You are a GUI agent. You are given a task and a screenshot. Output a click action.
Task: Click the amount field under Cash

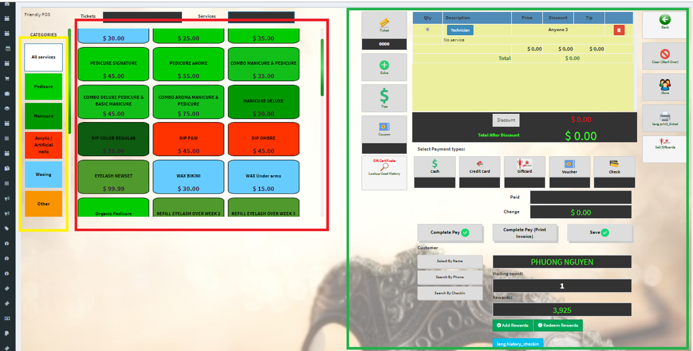tap(435, 182)
